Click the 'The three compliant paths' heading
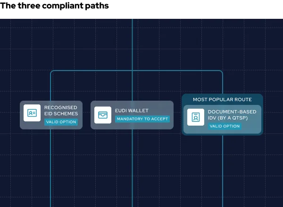 click(54, 6)
